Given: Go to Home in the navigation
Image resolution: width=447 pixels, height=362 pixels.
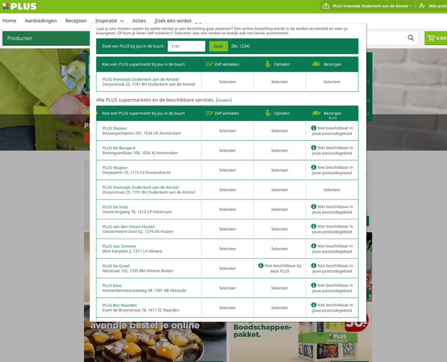Looking at the screenshot, I should [10, 21].
